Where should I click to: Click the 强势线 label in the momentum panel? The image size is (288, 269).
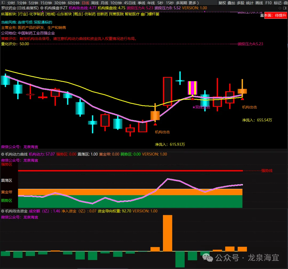pos(267,171)
